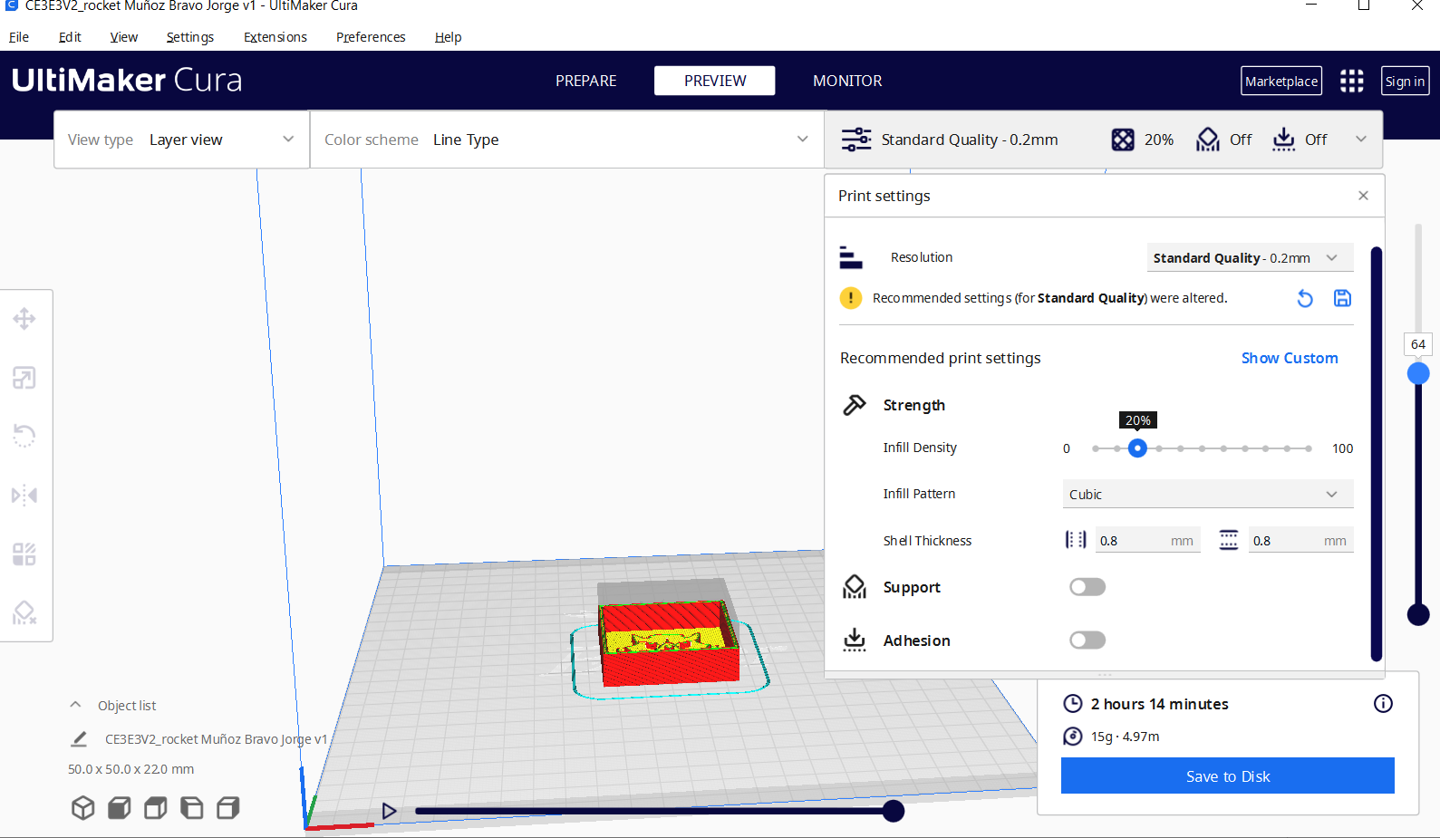
Task: Switch to the PREPARE stage tab
Action: pyautogui.click(x=586, y=81)
